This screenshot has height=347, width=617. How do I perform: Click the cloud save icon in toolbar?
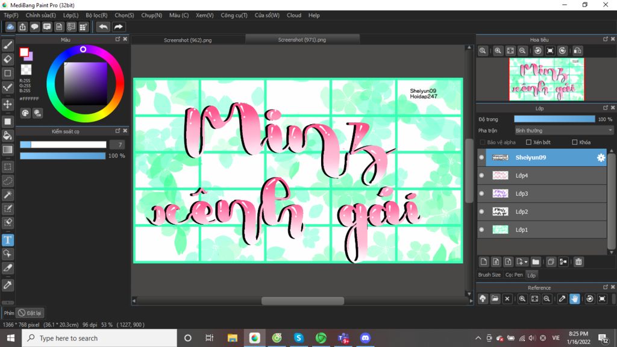(x=10, y=27)
